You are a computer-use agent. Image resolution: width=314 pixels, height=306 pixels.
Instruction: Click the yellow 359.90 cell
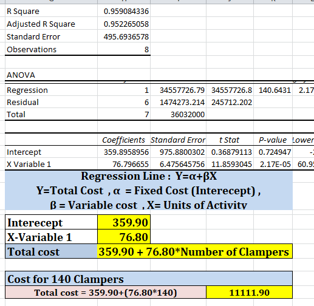pos(124,223)
